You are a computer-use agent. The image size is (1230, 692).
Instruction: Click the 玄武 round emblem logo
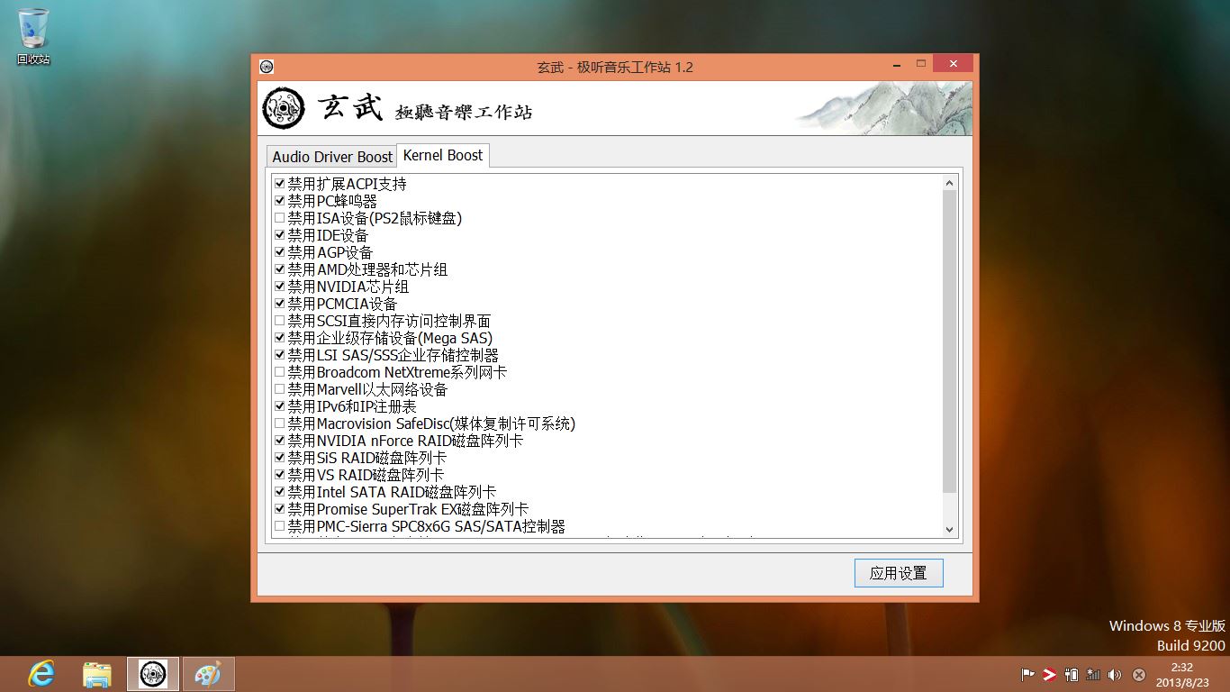coord(284,109)
